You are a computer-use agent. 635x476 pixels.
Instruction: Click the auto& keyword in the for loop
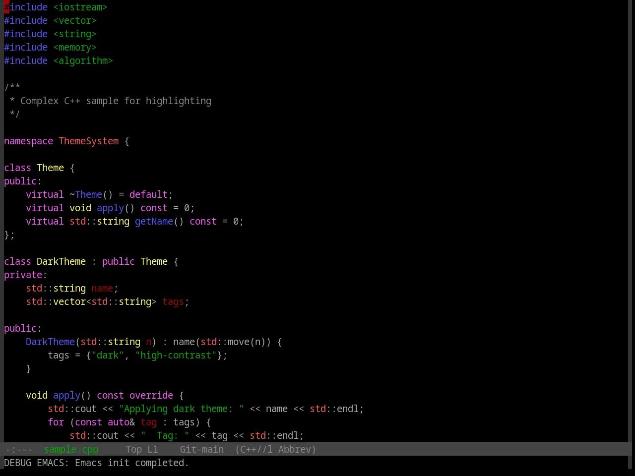(122, 422)
